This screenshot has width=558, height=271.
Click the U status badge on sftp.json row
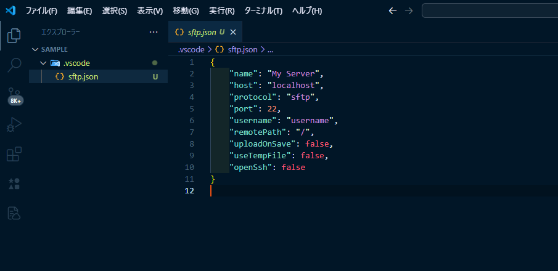[155, 76]
